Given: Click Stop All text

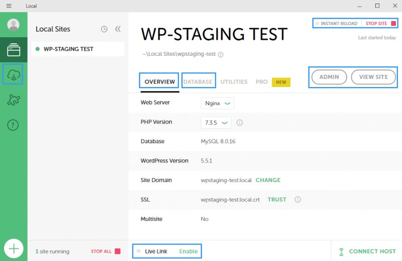Looking at the screenshot, I should click(x=101, y=251).
